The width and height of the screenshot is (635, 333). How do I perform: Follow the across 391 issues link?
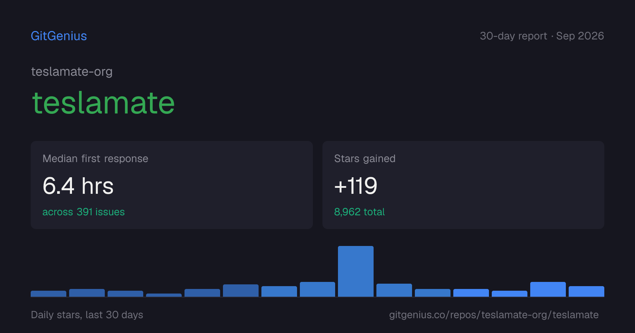pyautogui.click(x=84, y=212)
